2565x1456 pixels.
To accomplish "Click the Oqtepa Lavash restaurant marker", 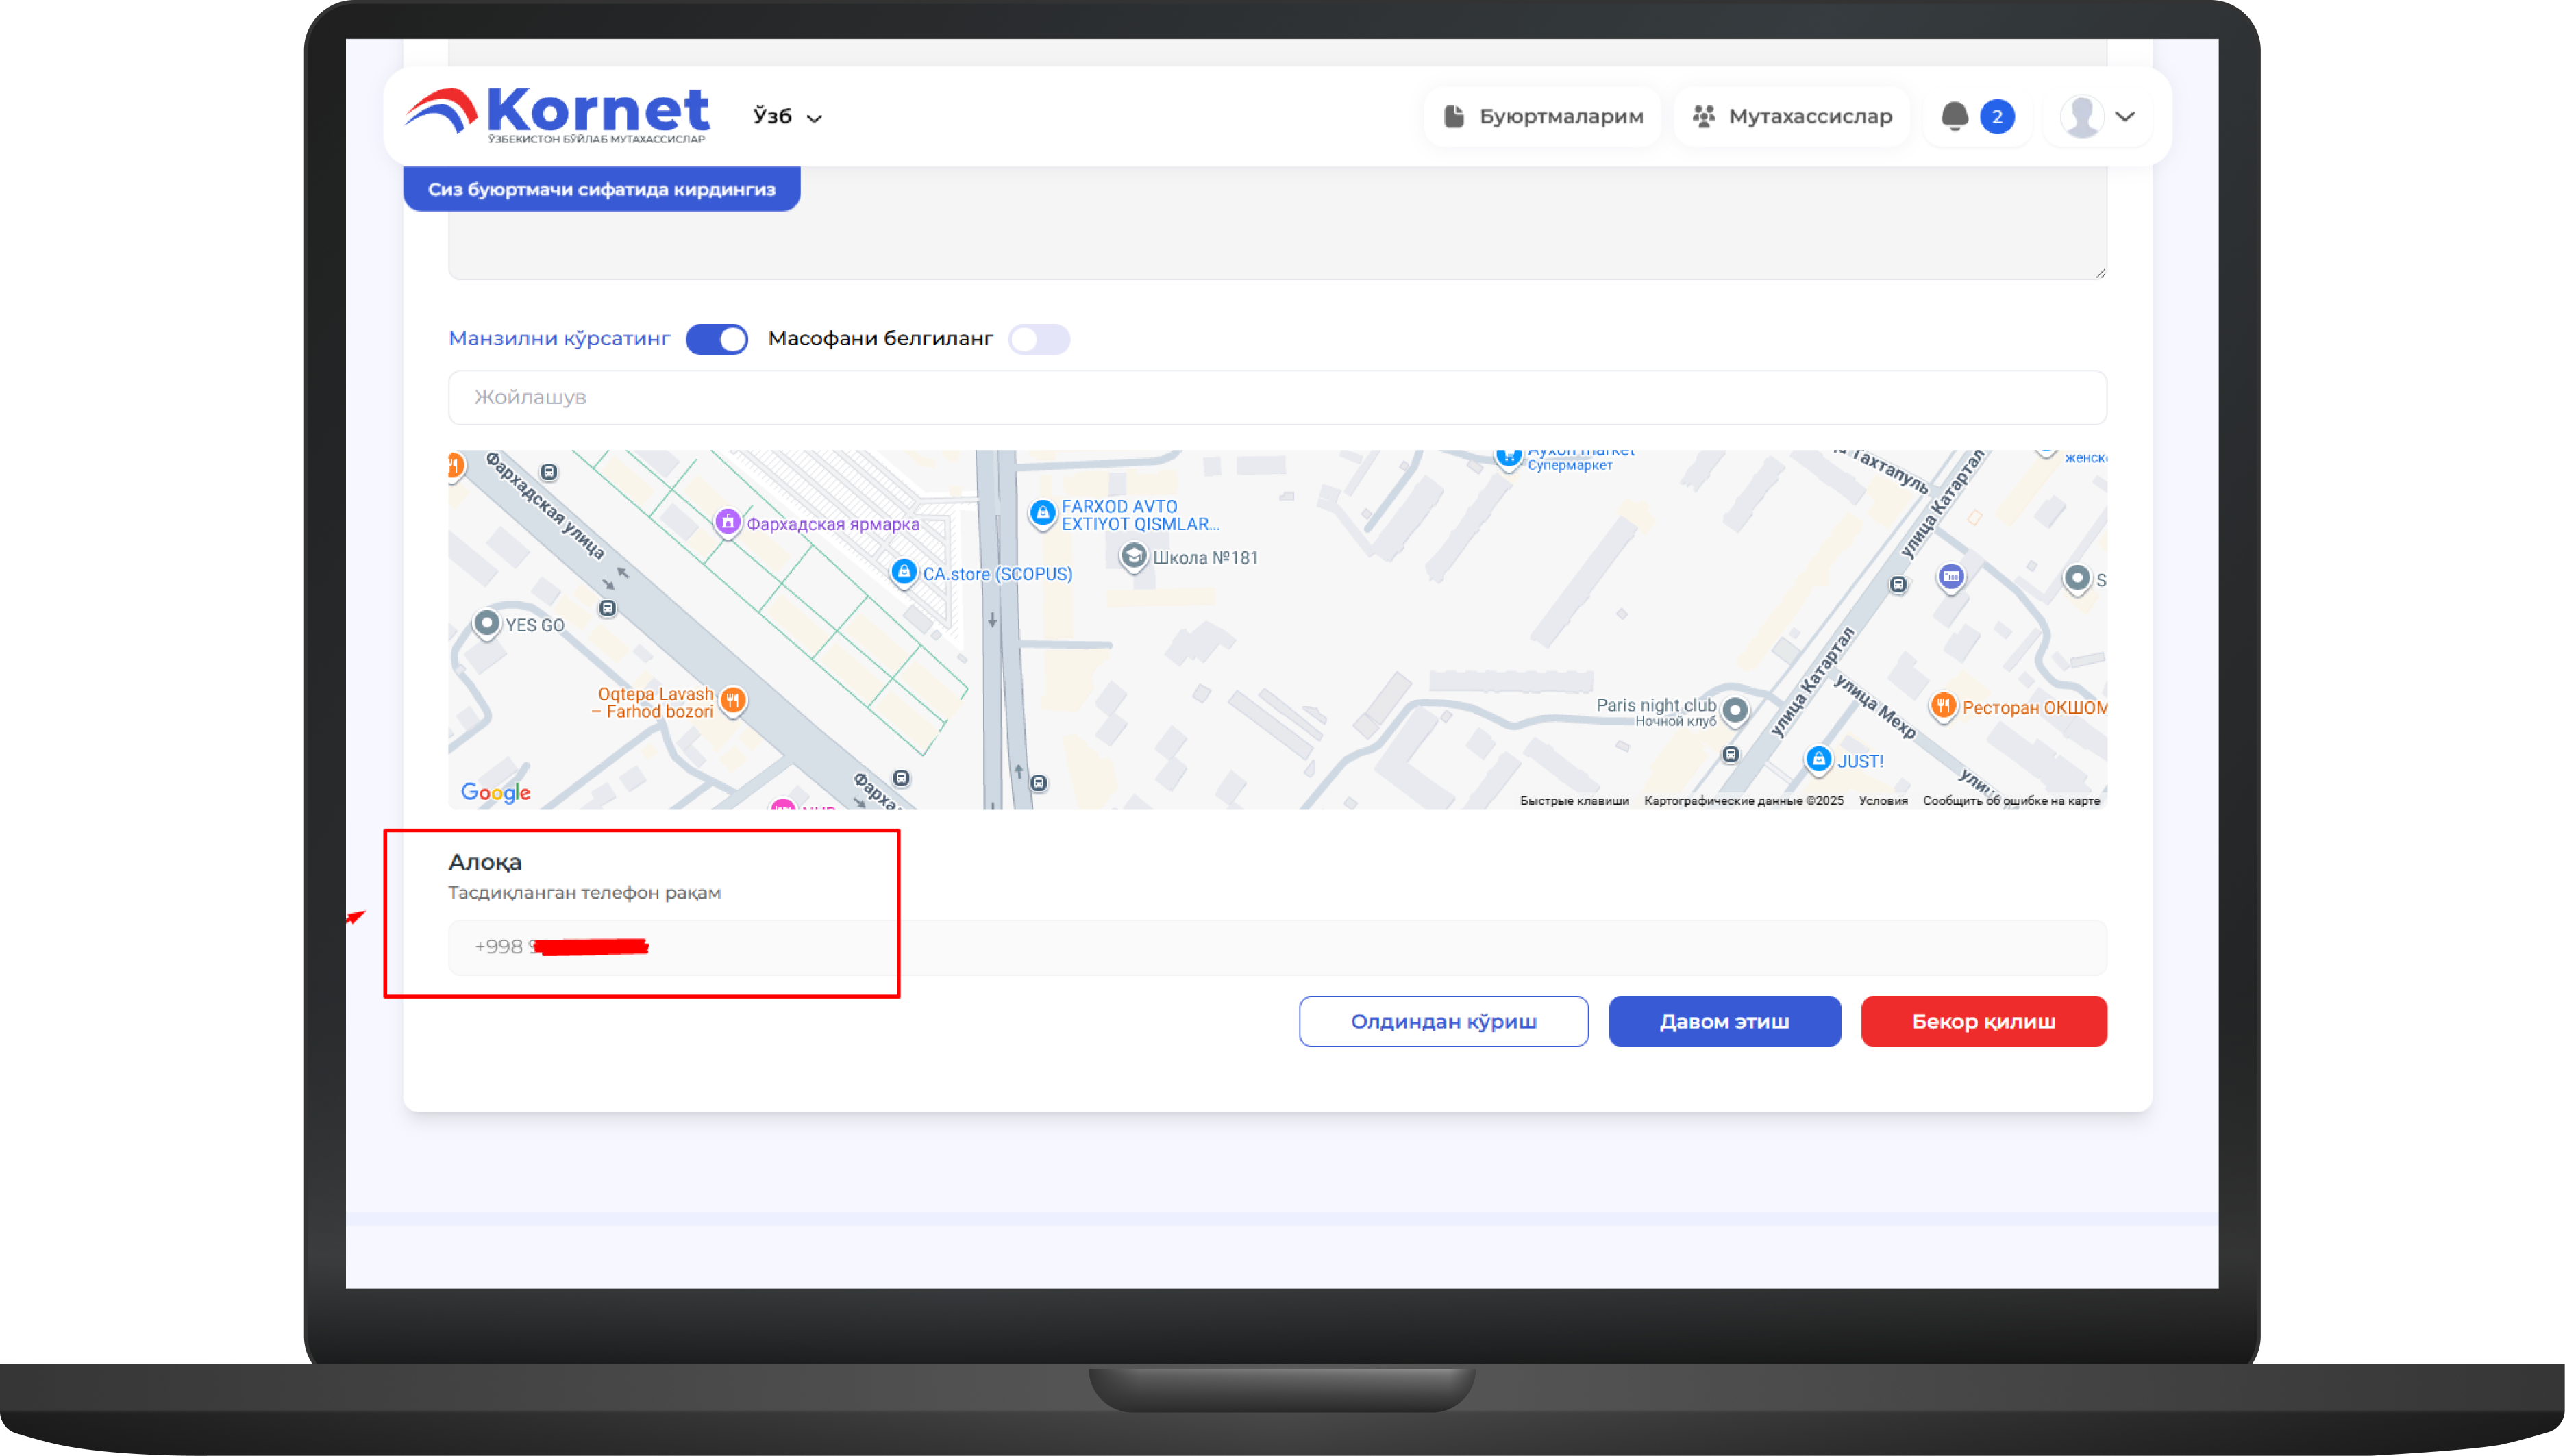I will click(733, 700).
